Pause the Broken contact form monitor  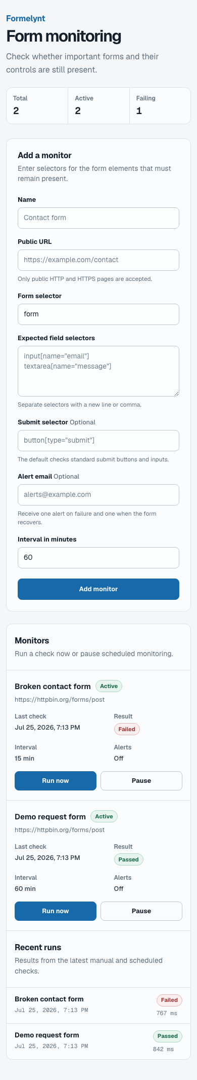tap(141, 780)
